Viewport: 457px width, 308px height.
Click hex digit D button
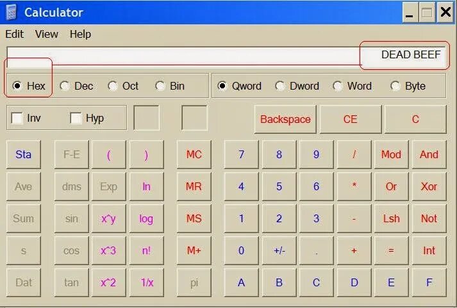point(354,282)
